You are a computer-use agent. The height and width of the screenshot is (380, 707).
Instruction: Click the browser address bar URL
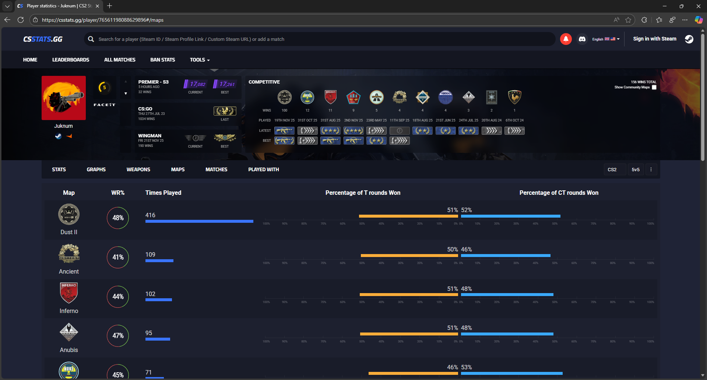(103, 20)
